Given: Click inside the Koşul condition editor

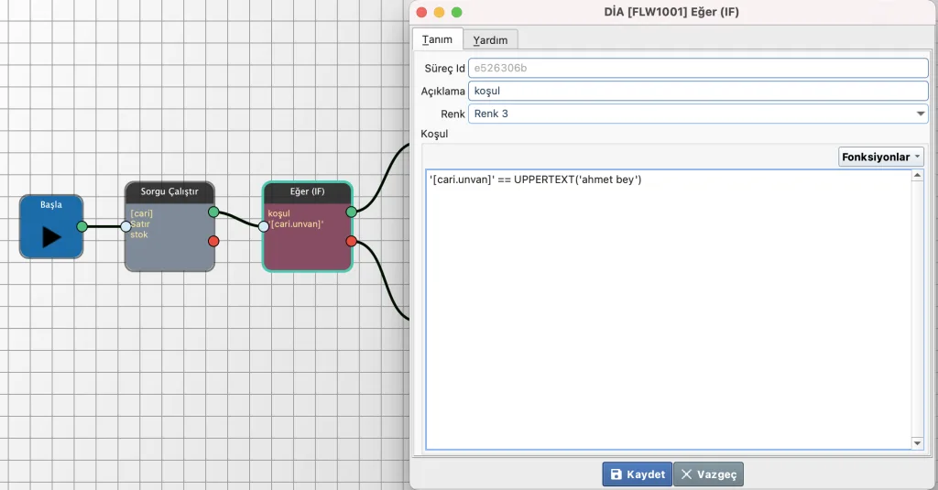Looking at the screenshot, I should 669,311.
